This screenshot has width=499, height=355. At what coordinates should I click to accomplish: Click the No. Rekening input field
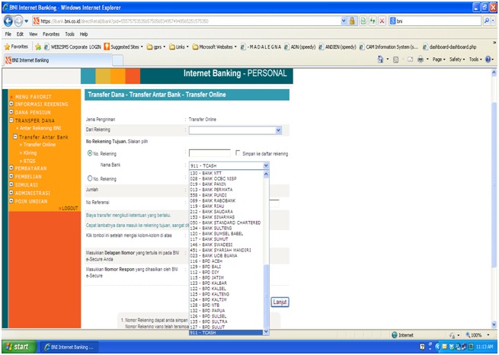pyautogui.click(x=210, y=153)
